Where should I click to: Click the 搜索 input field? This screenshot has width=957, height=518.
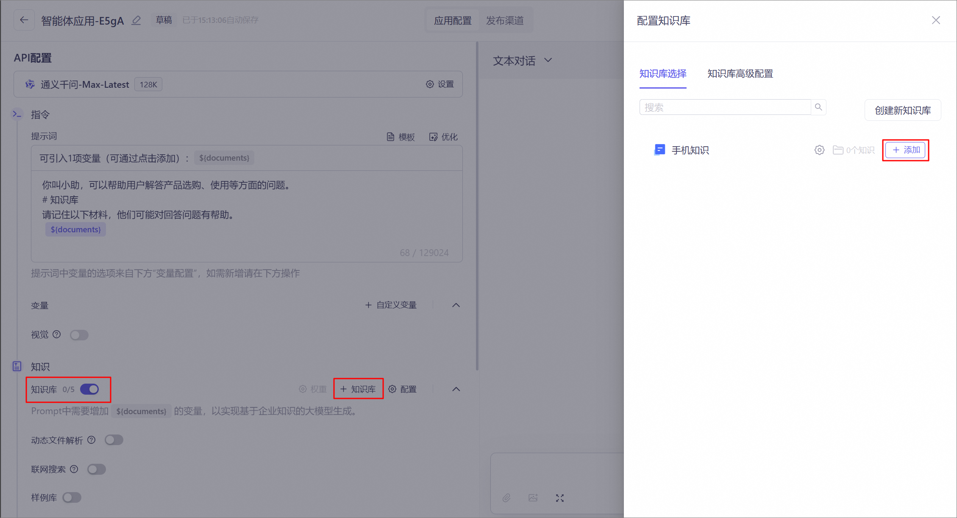[725, 107]
